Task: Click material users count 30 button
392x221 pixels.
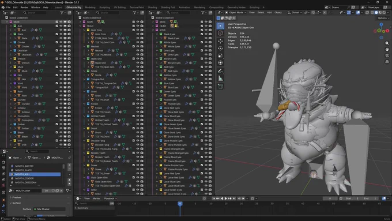Action: [47, 191]
